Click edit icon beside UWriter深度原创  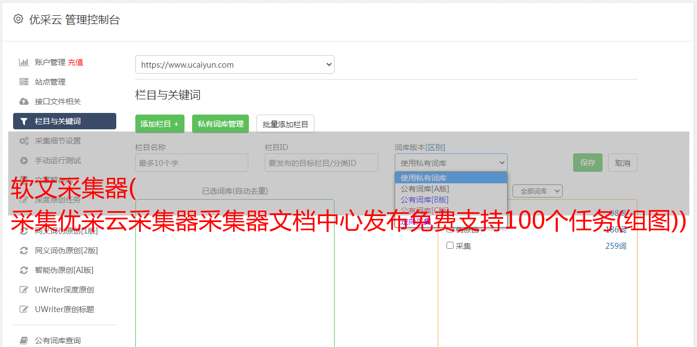24,290
